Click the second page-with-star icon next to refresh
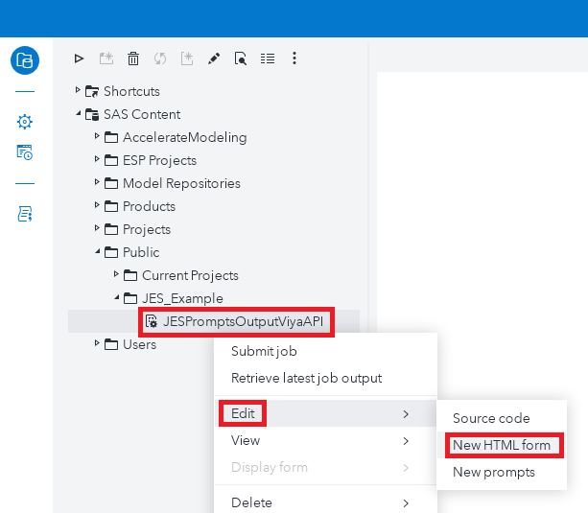Viewport: 588px width, 513px height. click(x=187, y=58)
